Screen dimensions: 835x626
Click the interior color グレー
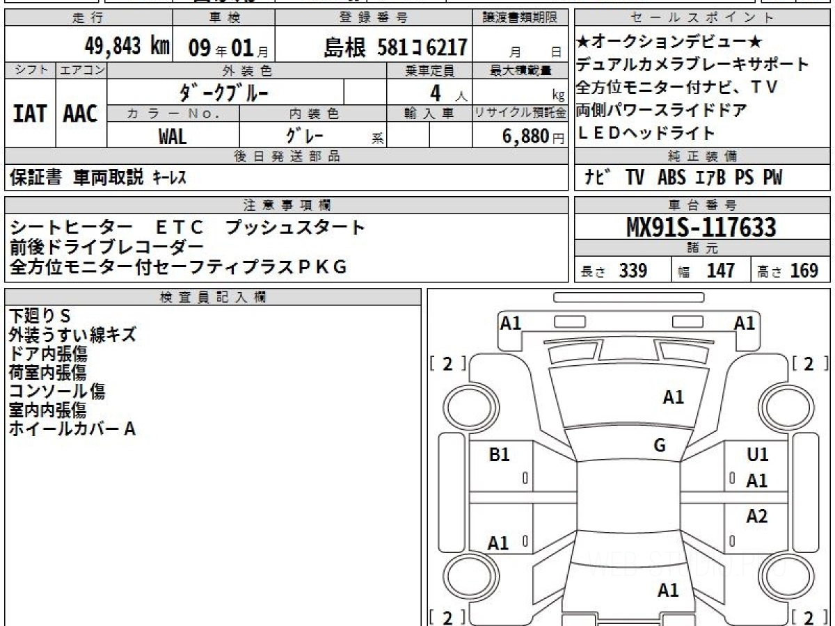(x=305, y=135)
